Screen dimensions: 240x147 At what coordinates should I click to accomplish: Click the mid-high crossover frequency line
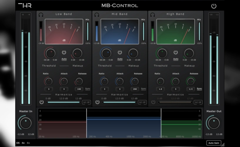[x=161, y=123]
